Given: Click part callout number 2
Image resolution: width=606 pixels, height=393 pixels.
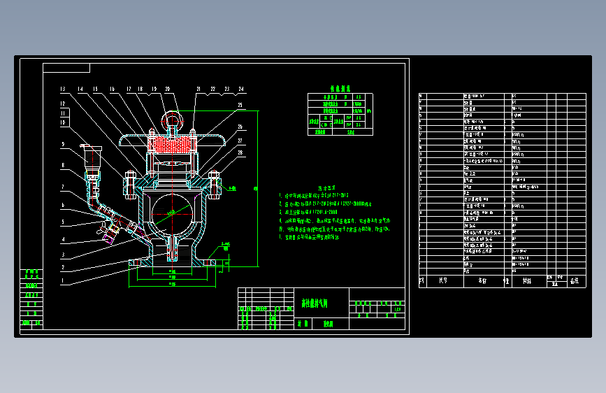Looking at the screenshot, I should (x=63, y=267).
